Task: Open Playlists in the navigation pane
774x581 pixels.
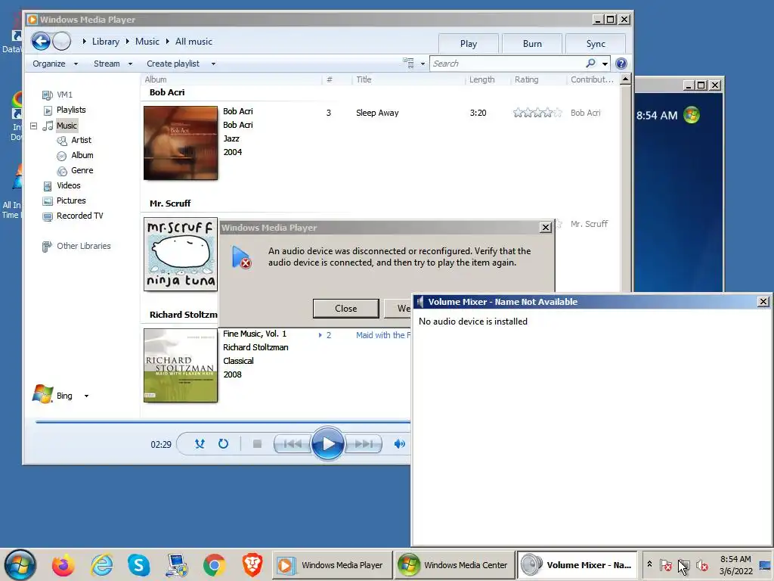Action: tap(70, 110)
